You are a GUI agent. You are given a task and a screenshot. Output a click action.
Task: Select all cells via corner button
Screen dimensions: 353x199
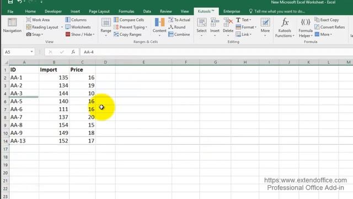click(6, 62)
